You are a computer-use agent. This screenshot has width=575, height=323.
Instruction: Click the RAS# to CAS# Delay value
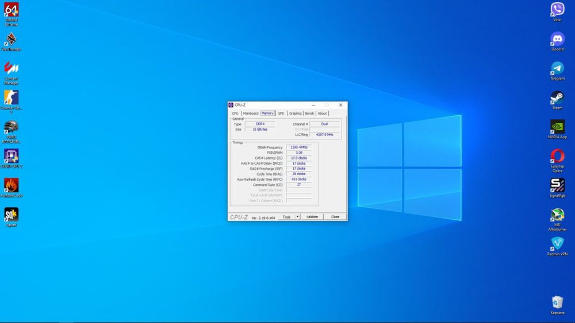click(x=299, y=163)
